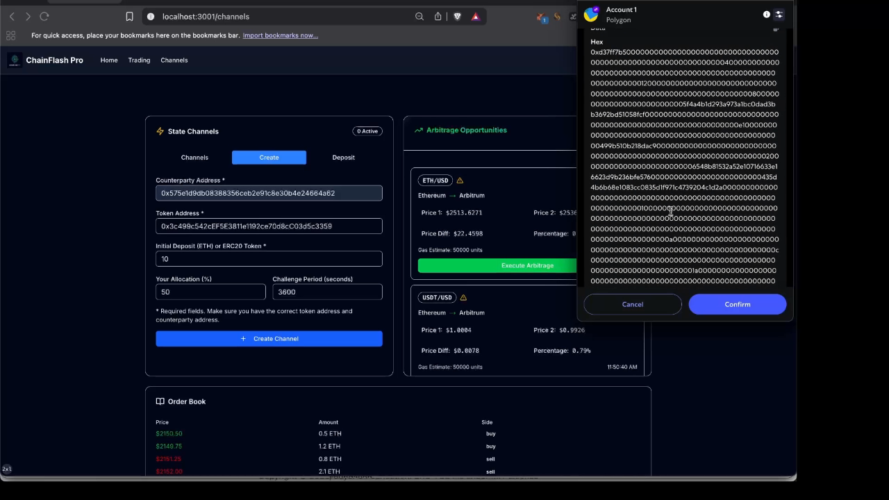Open the Trading nav item

pos(139,60)
